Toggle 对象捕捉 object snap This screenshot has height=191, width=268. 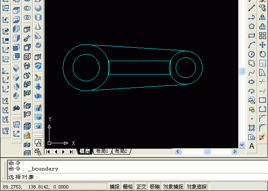[x=173, y=187]
